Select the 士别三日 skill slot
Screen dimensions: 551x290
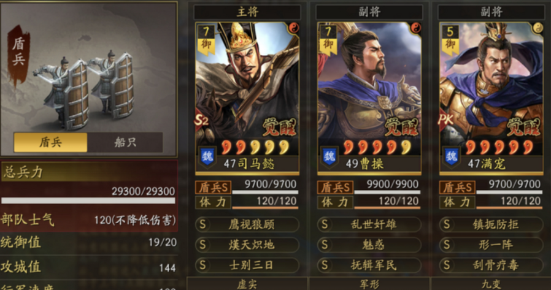click(x=247, y=265)
